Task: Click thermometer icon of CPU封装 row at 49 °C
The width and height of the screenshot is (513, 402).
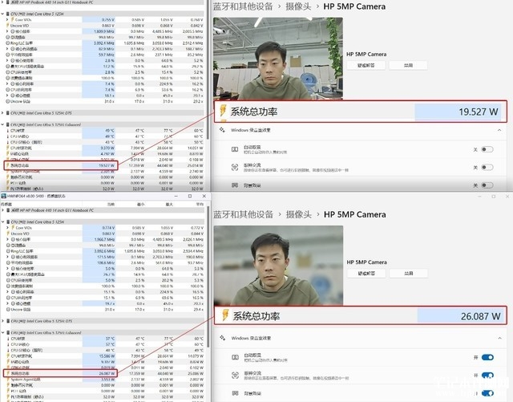Action: point(8,131)
